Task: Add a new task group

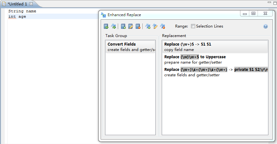Action: 123,26
